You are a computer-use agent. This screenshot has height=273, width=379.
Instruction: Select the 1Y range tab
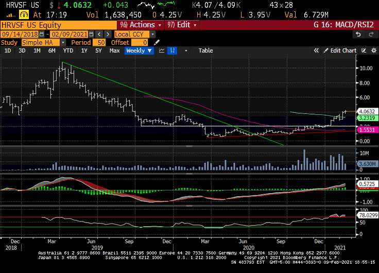84,50
